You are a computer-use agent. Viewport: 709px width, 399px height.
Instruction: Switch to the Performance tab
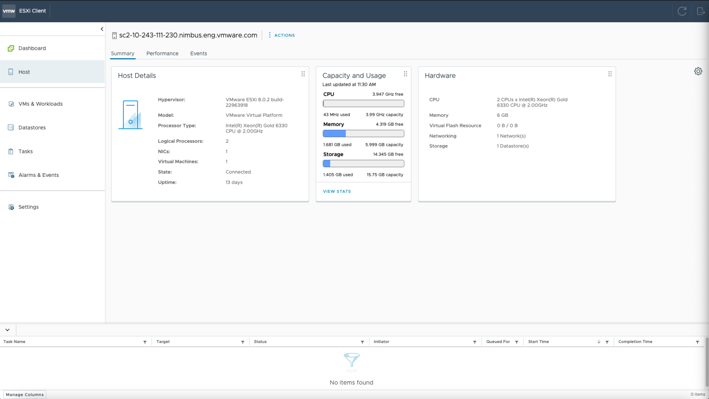(162, 54)
